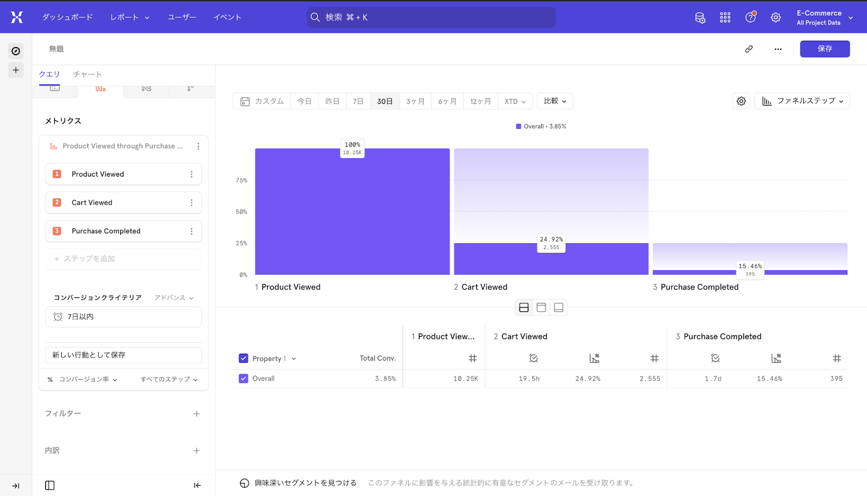Open the data management database icon
The image size is (867, 496).
(700, 17)
